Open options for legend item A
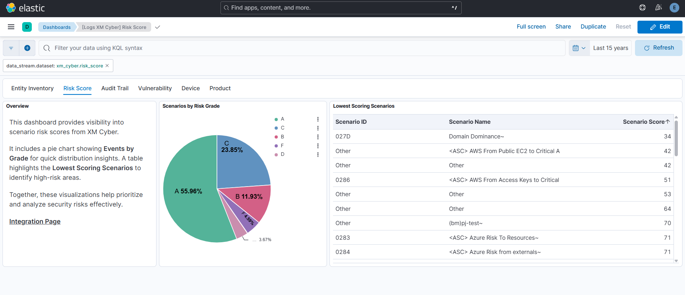Viewport: 685px width, 295px height. tap(318, 119)
